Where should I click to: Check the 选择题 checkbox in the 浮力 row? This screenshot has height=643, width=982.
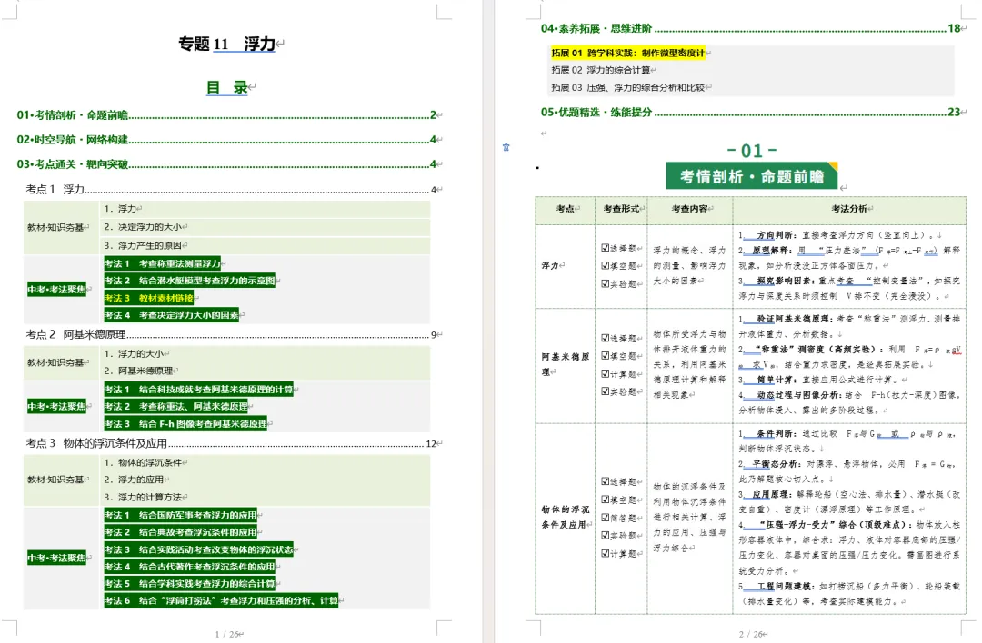tap(604, 247)
